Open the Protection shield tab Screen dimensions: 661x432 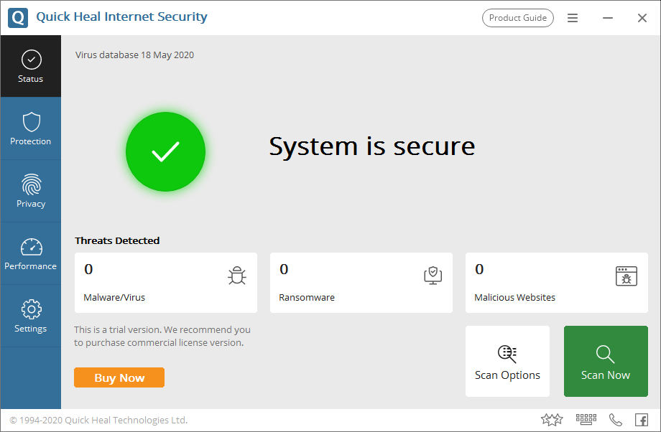coord(30,128)
